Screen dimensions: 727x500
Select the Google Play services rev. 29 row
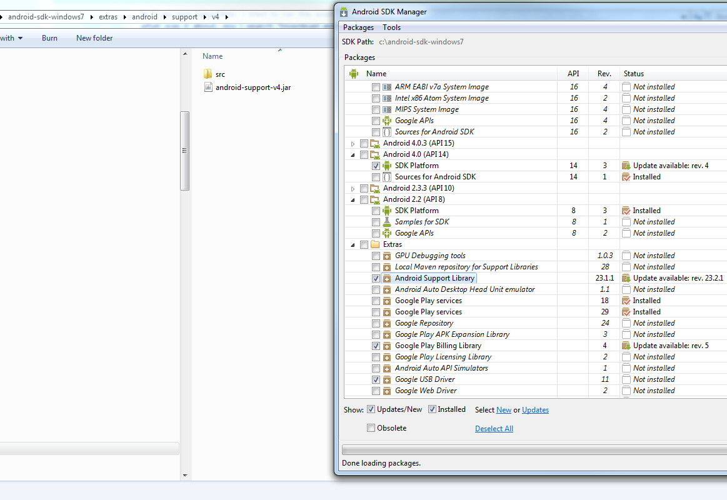coord(536,312)
